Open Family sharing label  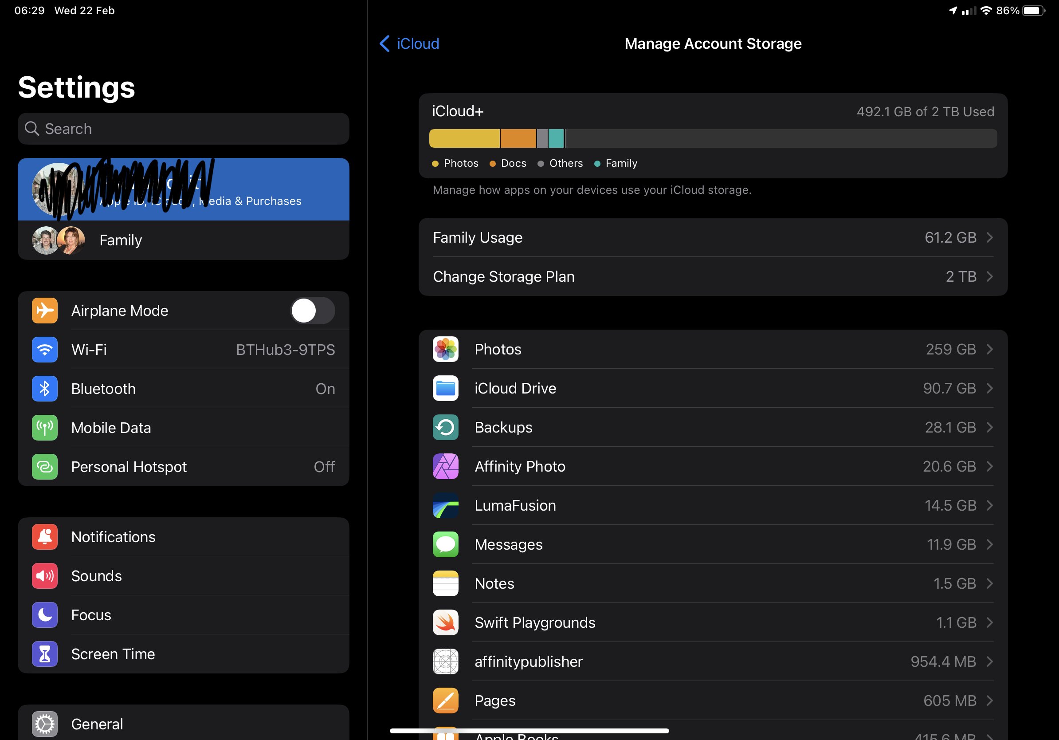[121, 240]
